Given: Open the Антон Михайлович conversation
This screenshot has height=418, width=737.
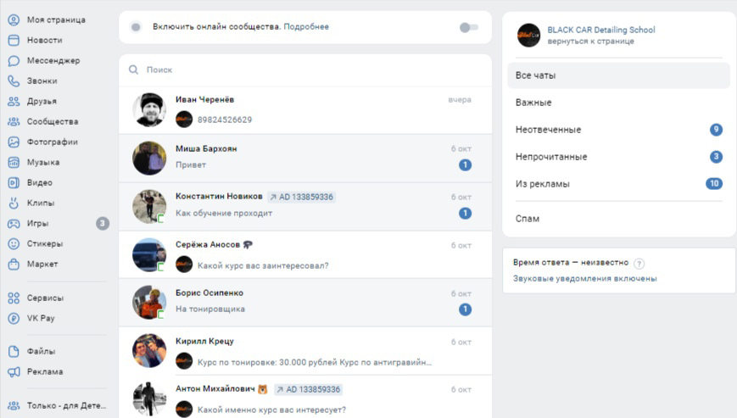Looking at the screenshot, I should (x=305, y=397).
